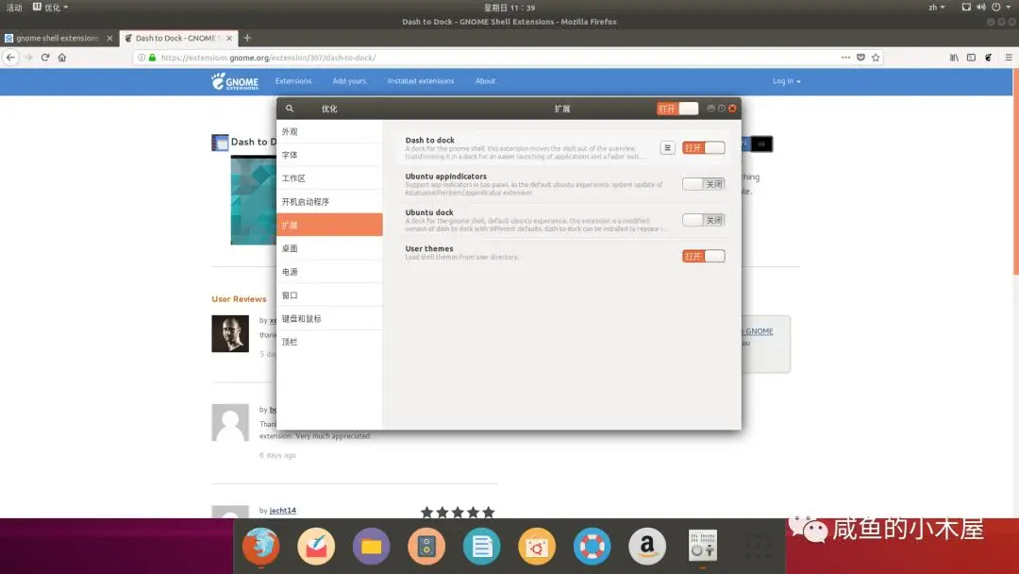Open the Installed extensions nav link
Viewport: 1019px width, 574px height.
(x=421, y=81)
